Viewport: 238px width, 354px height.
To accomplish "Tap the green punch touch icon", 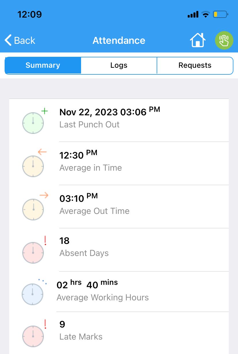I will pos(224,40).
